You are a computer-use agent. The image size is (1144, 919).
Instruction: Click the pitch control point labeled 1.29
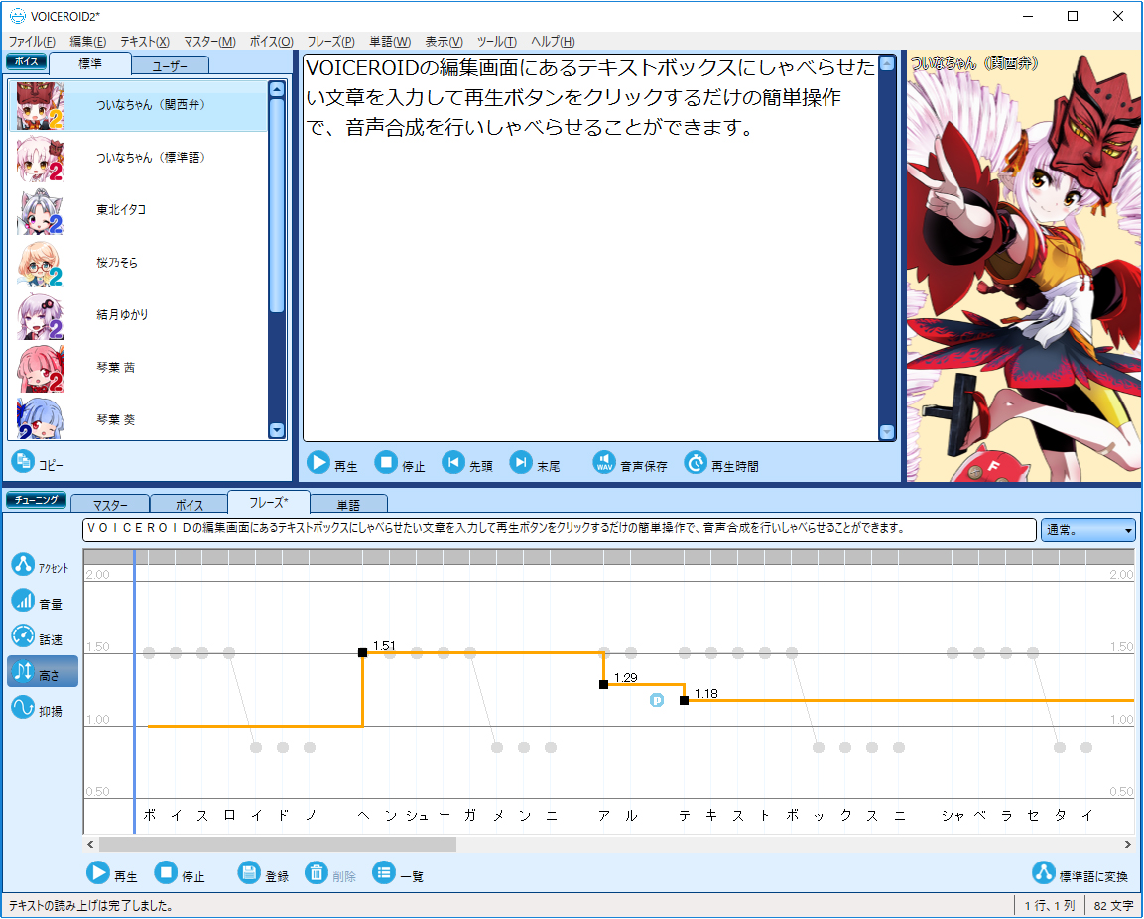click(x=603, y=684)
